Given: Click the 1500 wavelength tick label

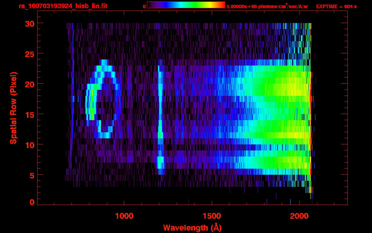Looking at the screenshot, I should click(211, 216).
